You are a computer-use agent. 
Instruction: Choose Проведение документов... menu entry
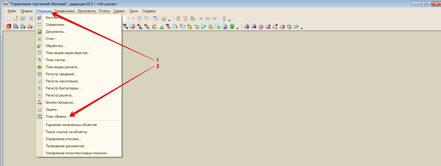(66, 146)
